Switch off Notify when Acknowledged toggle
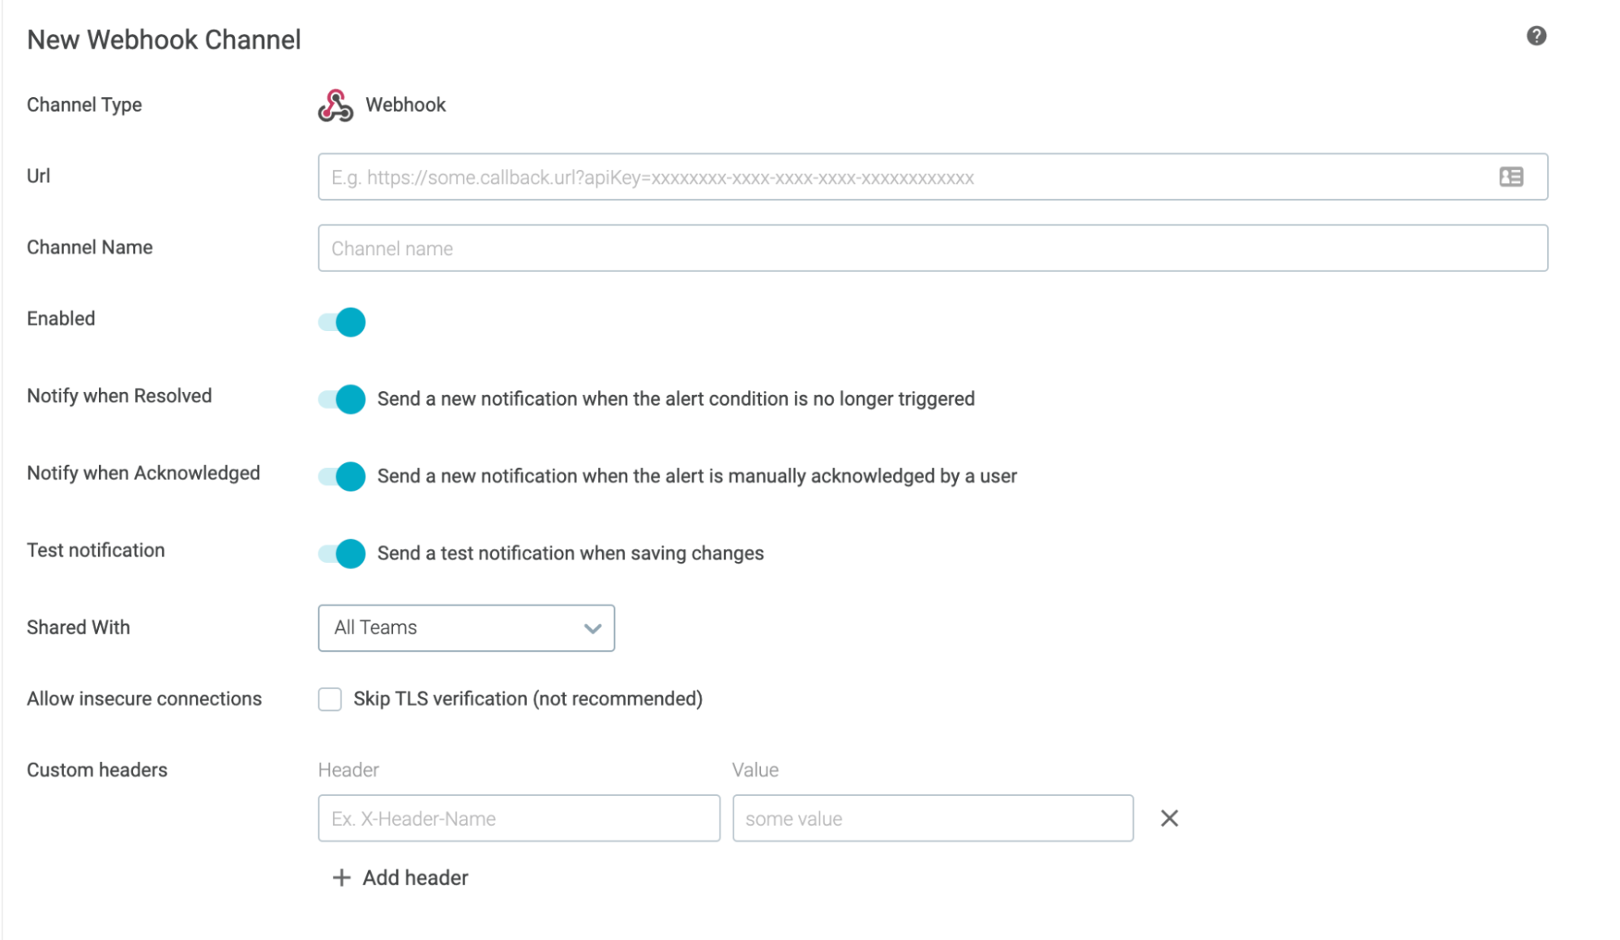Viewport: 1620px width, 940px height. [342, 476]
